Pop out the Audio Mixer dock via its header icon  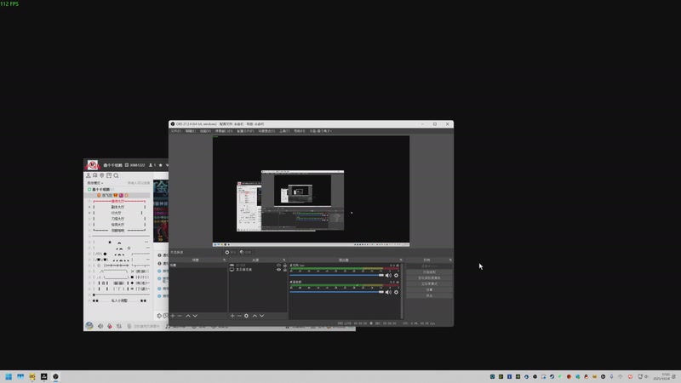[401, 260]
